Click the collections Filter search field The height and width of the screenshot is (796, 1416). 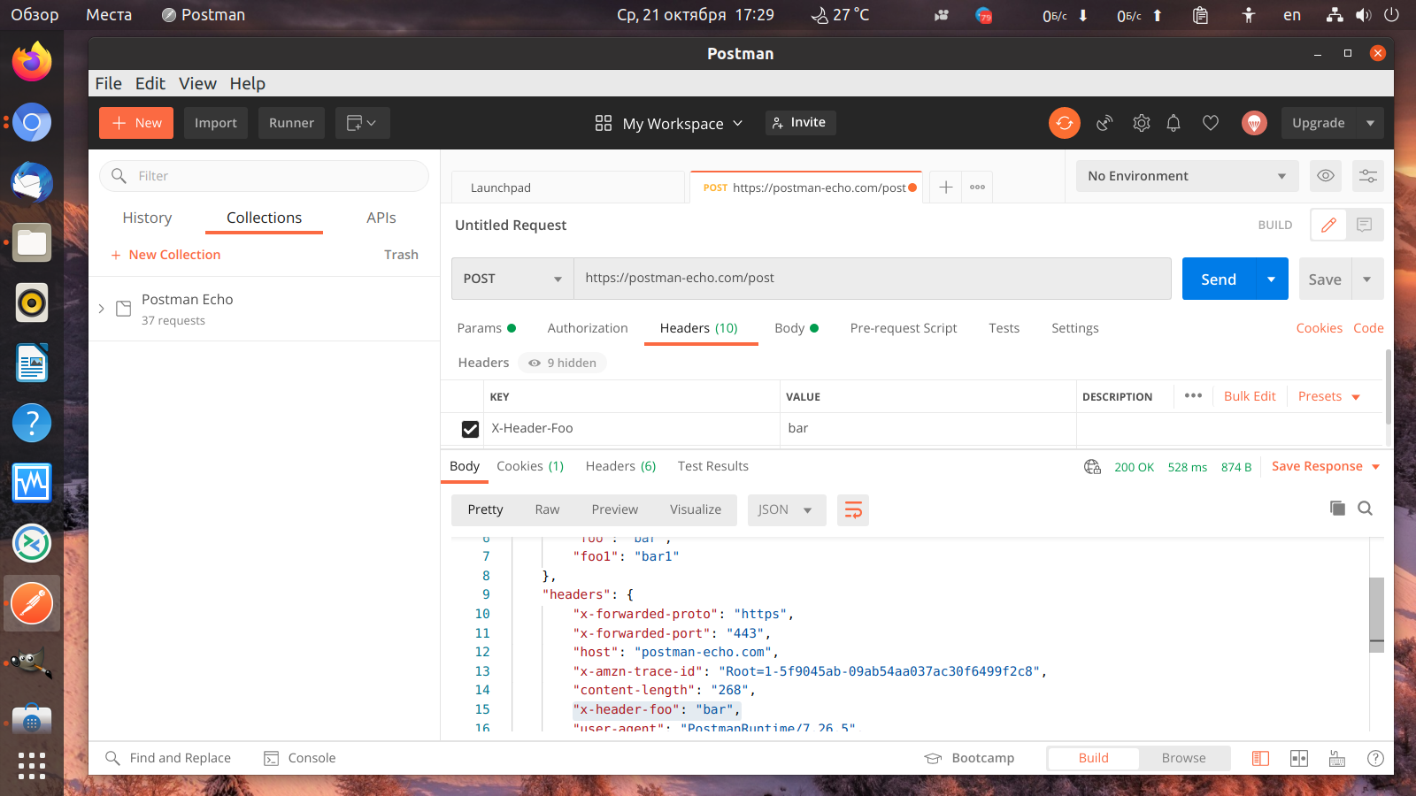(264, 176)
